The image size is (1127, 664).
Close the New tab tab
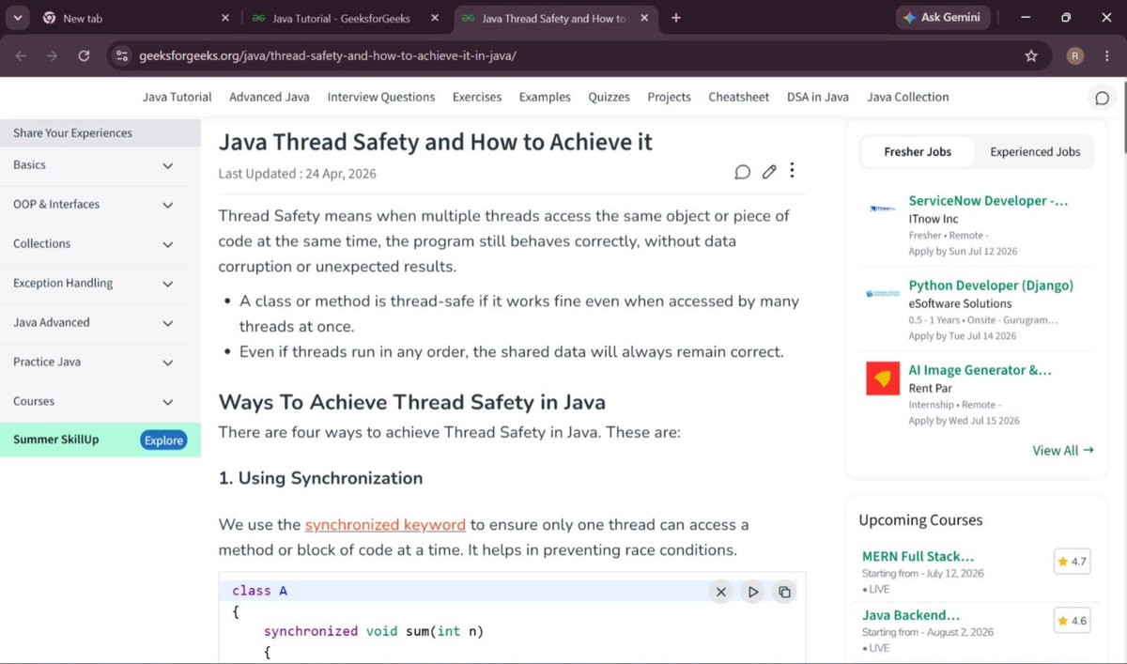[225, 18]
